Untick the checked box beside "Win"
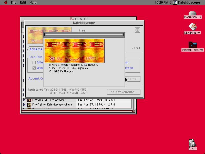This screenshot has height=154, width=205. coord(34,68)
